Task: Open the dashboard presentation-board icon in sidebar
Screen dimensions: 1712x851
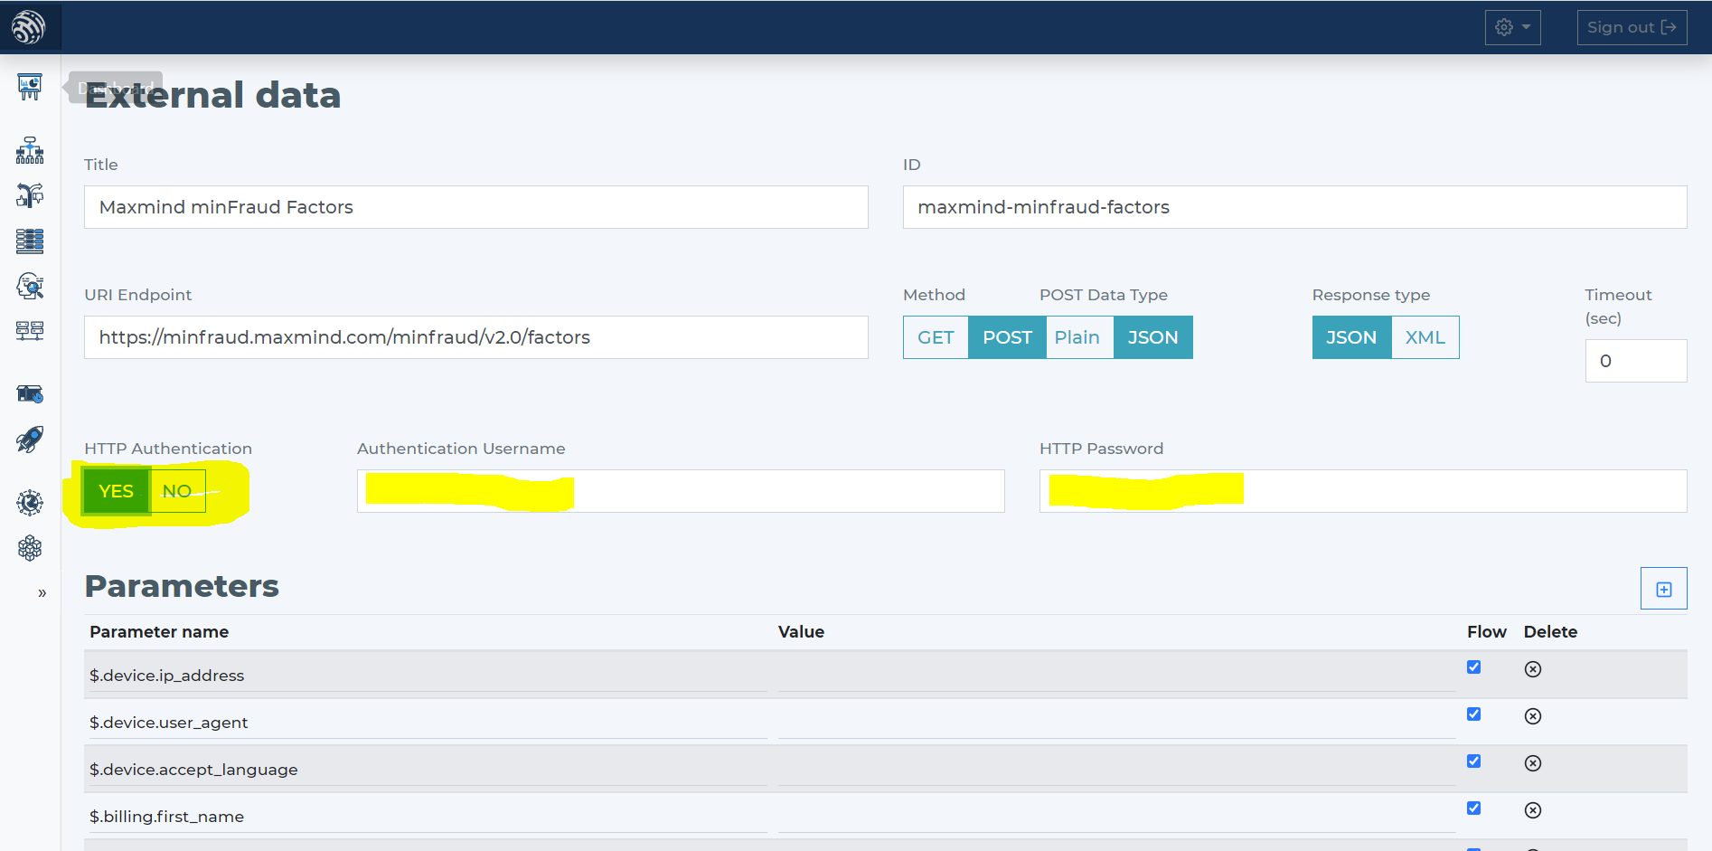Action: click(30, 87)
